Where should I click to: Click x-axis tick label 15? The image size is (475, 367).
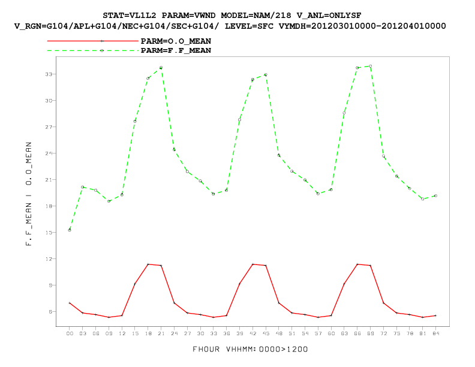click(135, 333)
